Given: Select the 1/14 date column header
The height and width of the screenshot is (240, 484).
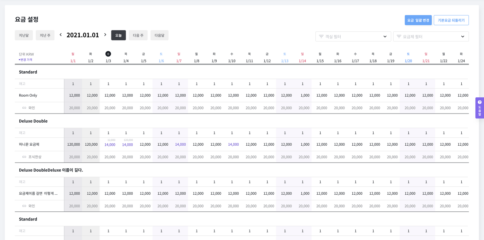Looking at the screenshot, I should 302,57.
